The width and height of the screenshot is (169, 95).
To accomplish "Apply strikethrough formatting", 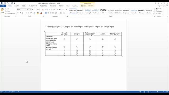I will pyautogui.click(x=26, y=13).
